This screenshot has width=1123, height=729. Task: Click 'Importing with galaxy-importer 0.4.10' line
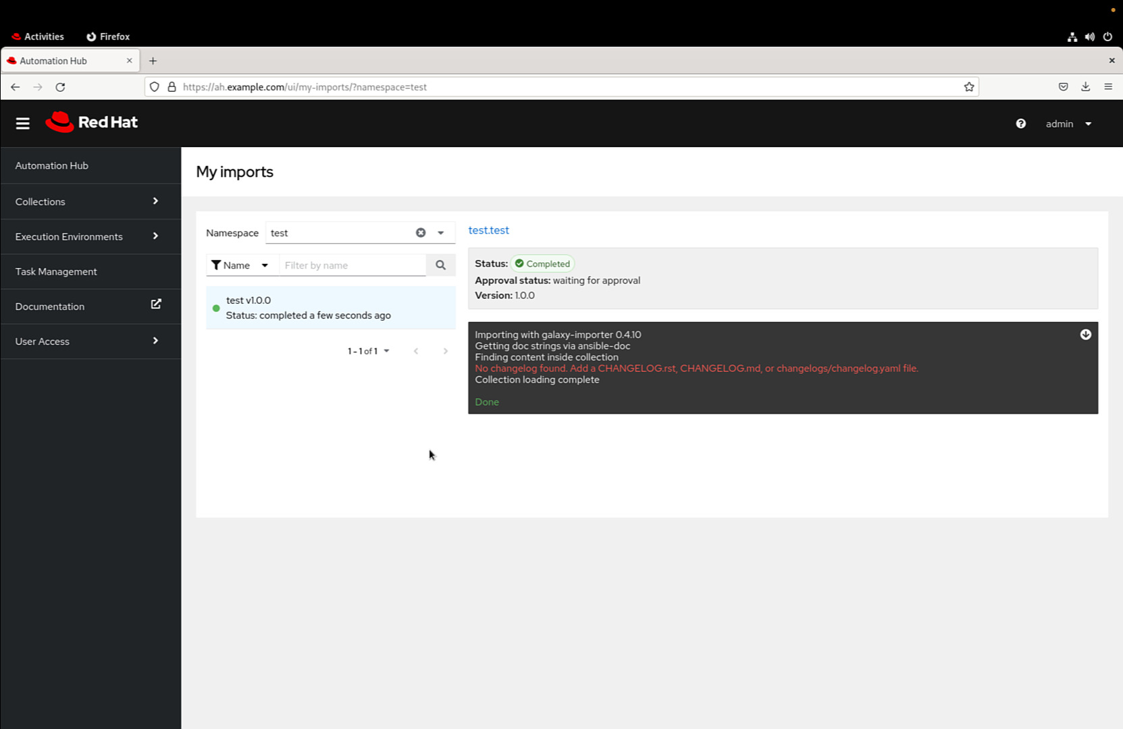click(558, 335)
